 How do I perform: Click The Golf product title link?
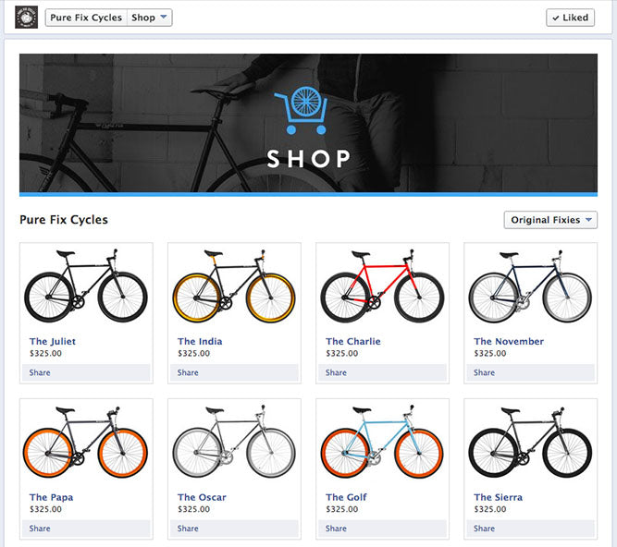click(x=346, y=497)
